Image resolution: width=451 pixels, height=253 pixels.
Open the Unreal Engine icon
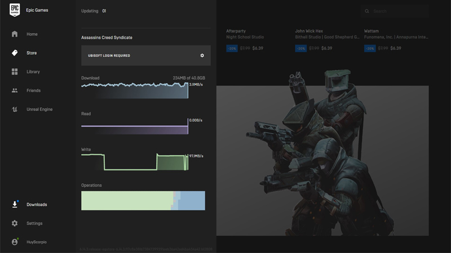[15, 110]
